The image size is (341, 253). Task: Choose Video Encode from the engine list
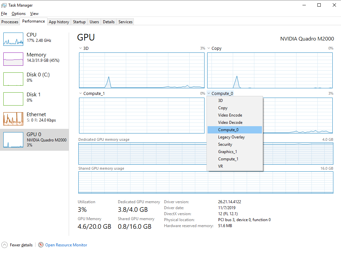click(235, 115)
